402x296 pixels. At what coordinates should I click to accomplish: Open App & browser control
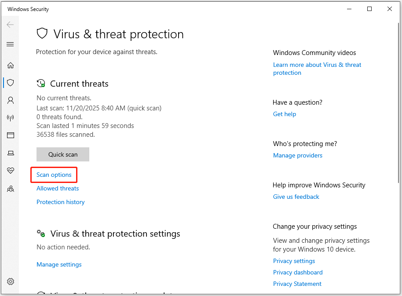click(x=11, y=135)
